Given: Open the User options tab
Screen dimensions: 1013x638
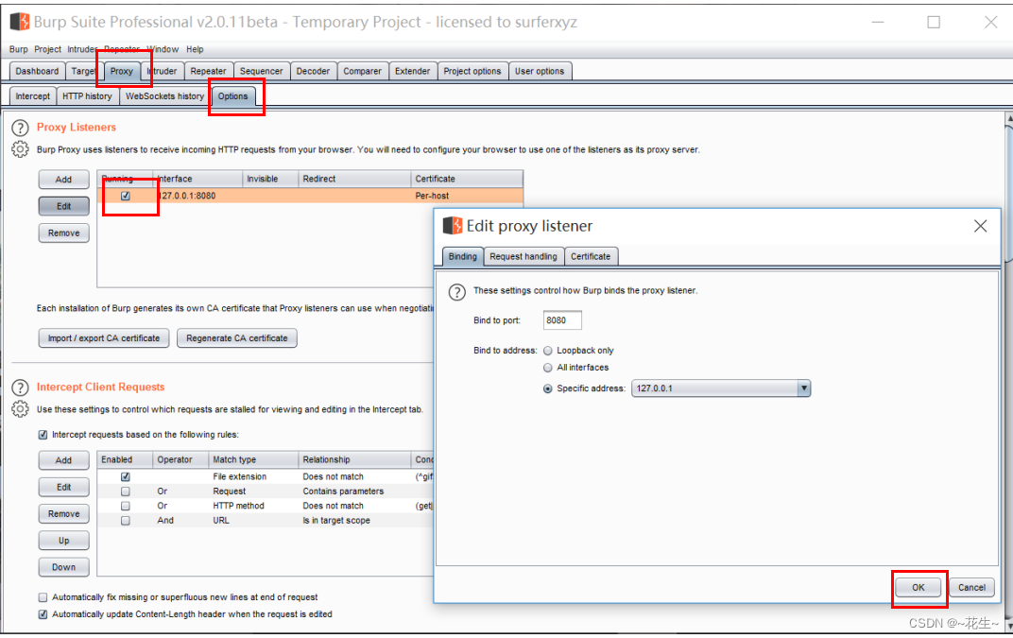Looking at the screenshot, I should point(540,71).
